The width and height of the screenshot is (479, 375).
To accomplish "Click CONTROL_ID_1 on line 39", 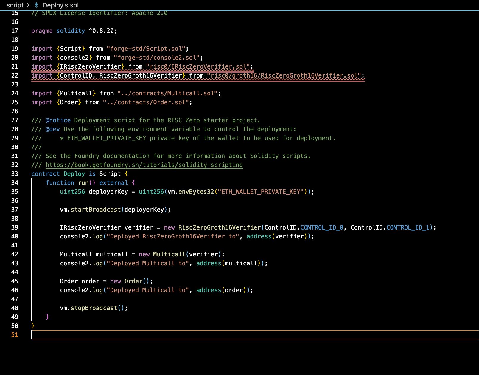I will pos(408,227).
